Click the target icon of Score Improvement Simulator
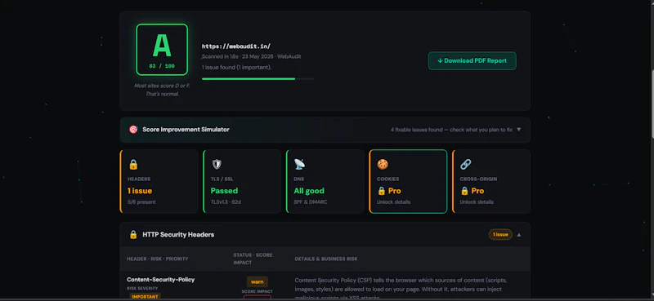 click(x=133, y=130)
